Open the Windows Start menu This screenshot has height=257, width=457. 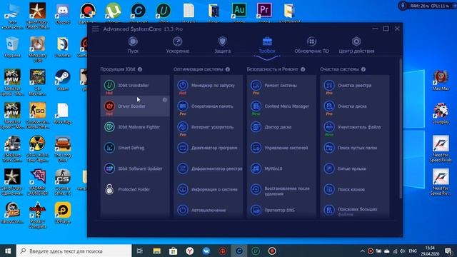click(8, 251)
